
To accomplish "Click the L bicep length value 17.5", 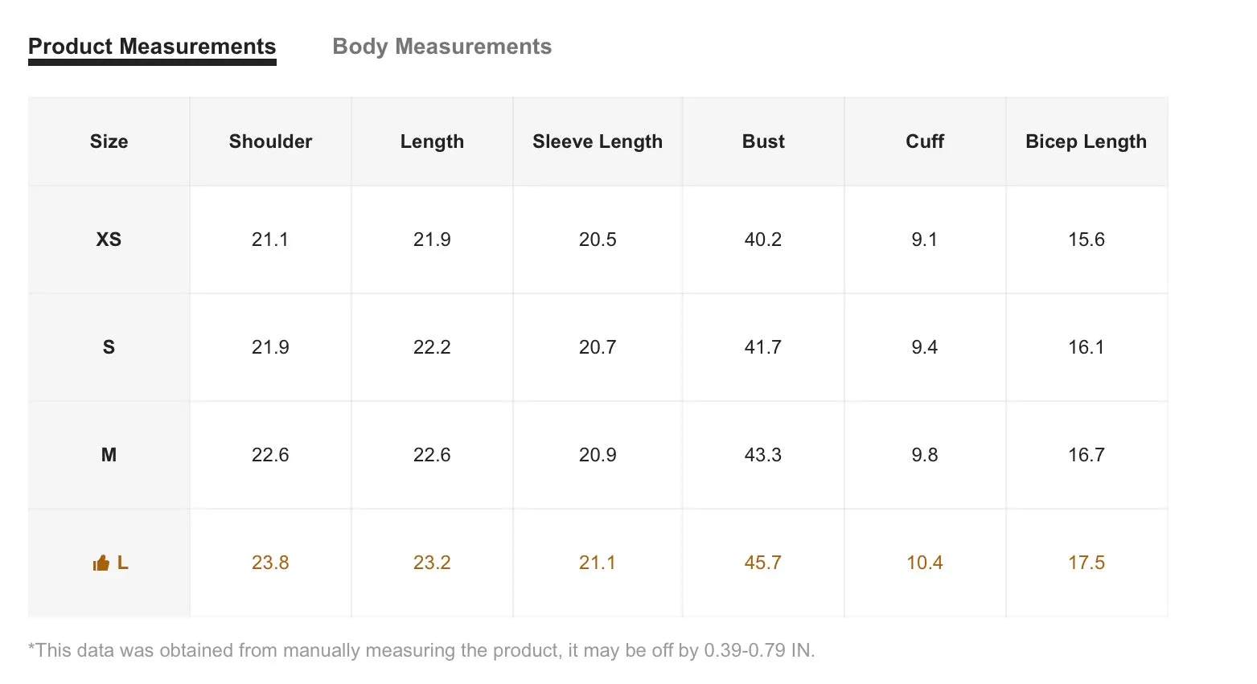I will pos(1087,563).
